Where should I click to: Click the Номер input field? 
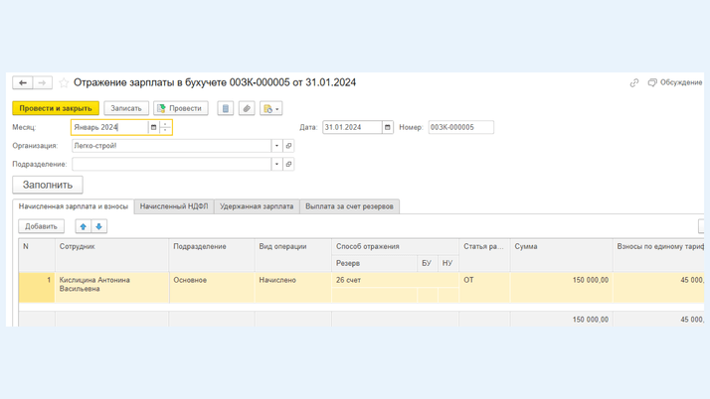click(460, 127)
